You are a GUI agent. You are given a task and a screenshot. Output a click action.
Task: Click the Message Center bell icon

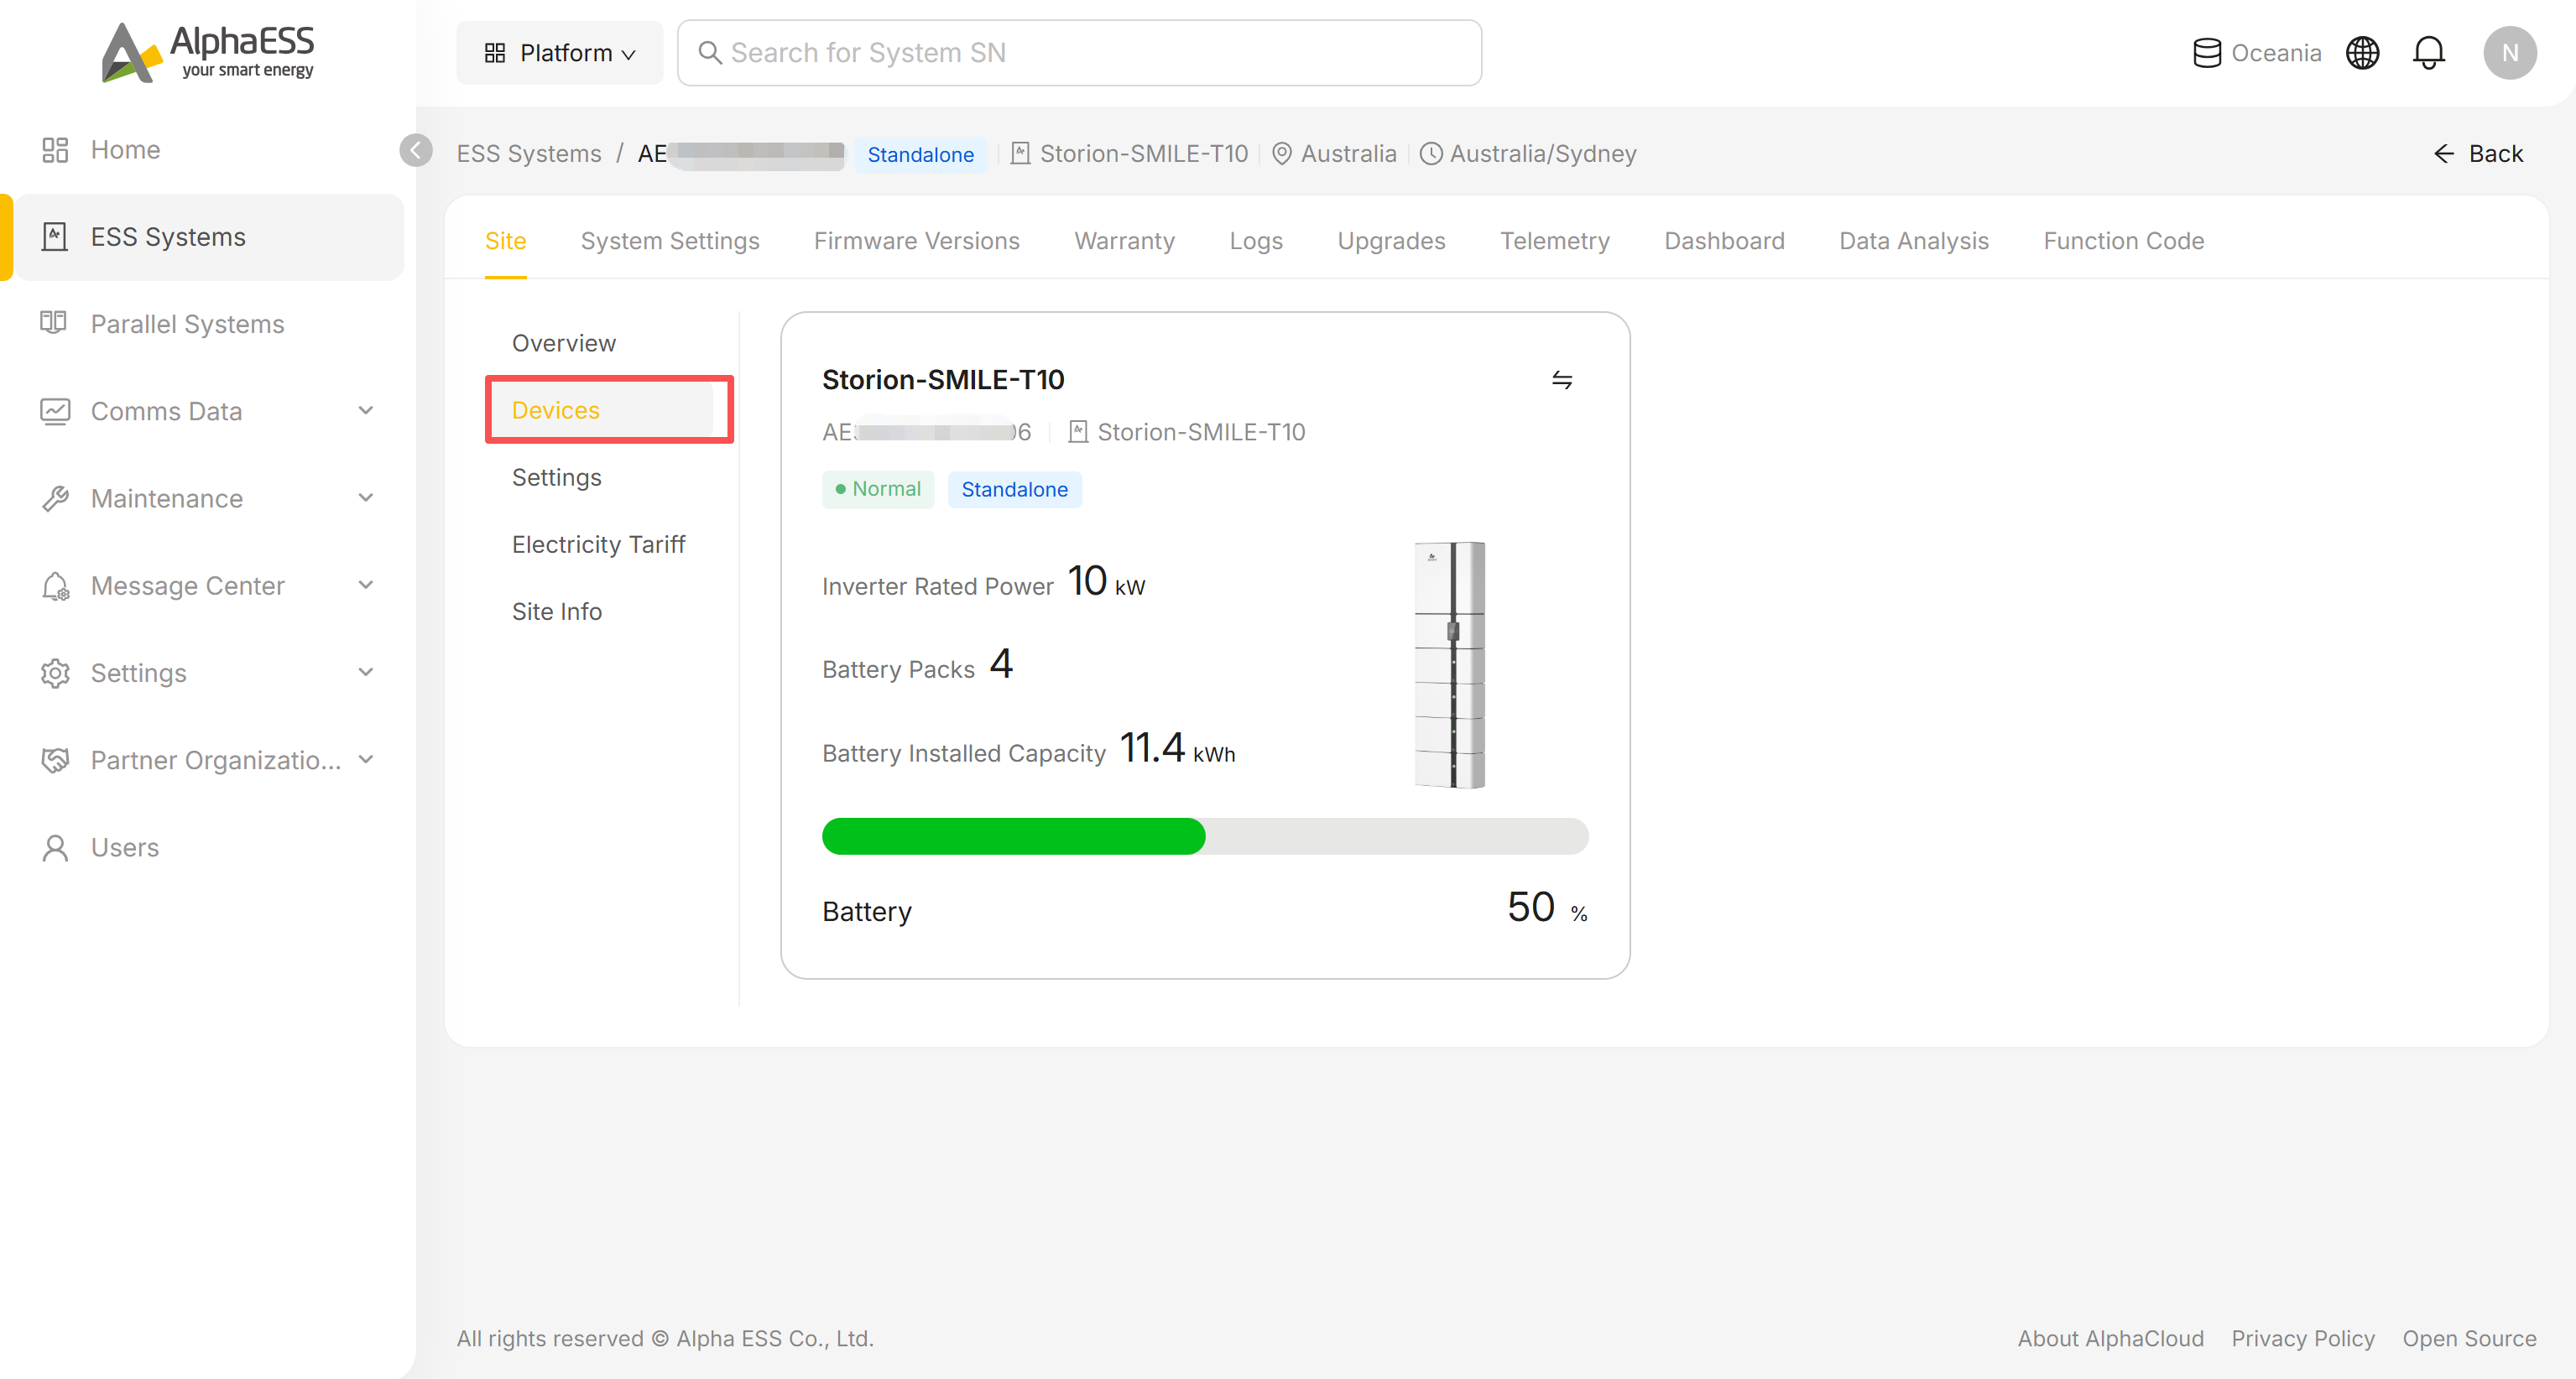[x=55, y=586]
